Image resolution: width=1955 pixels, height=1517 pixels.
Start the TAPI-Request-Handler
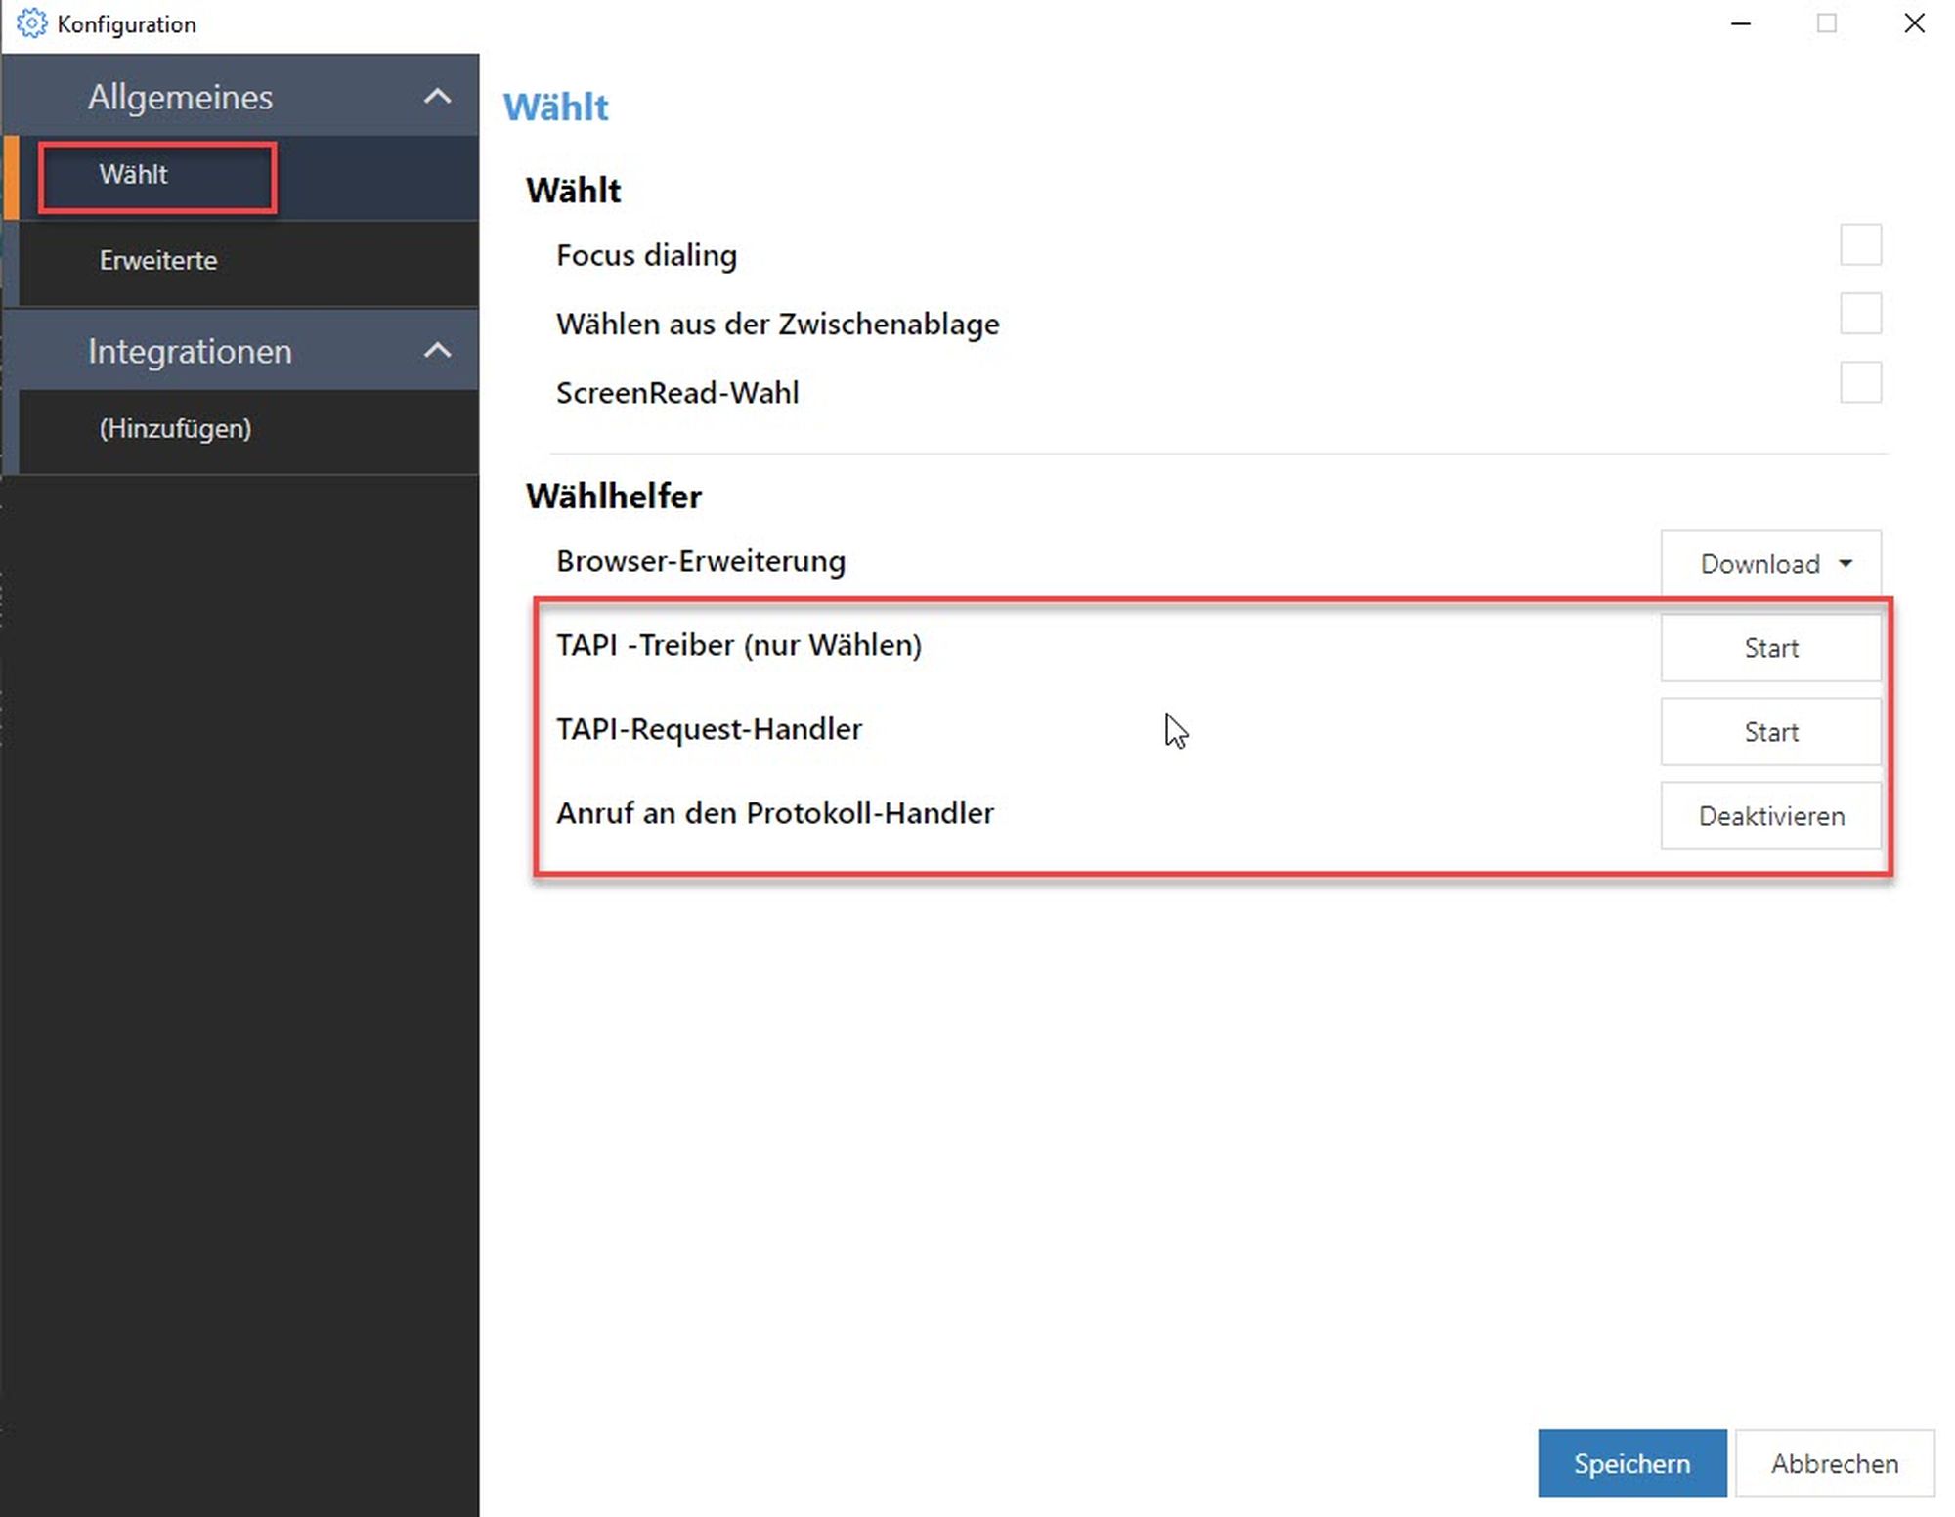click(x=1770, y=732)
